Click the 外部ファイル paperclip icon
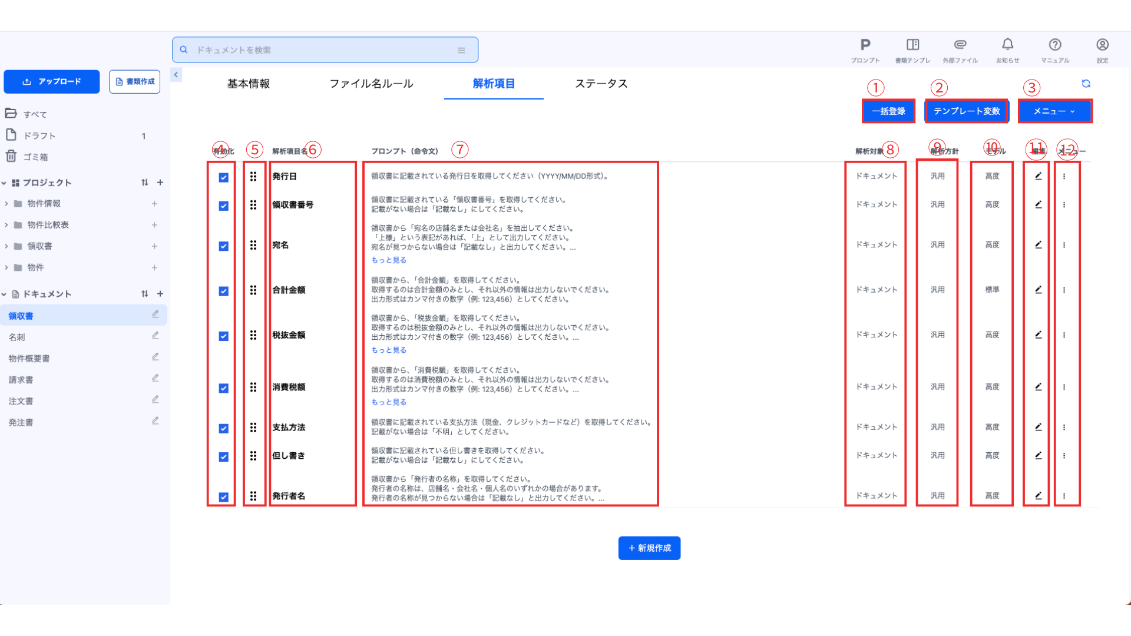 coord(960,45)
